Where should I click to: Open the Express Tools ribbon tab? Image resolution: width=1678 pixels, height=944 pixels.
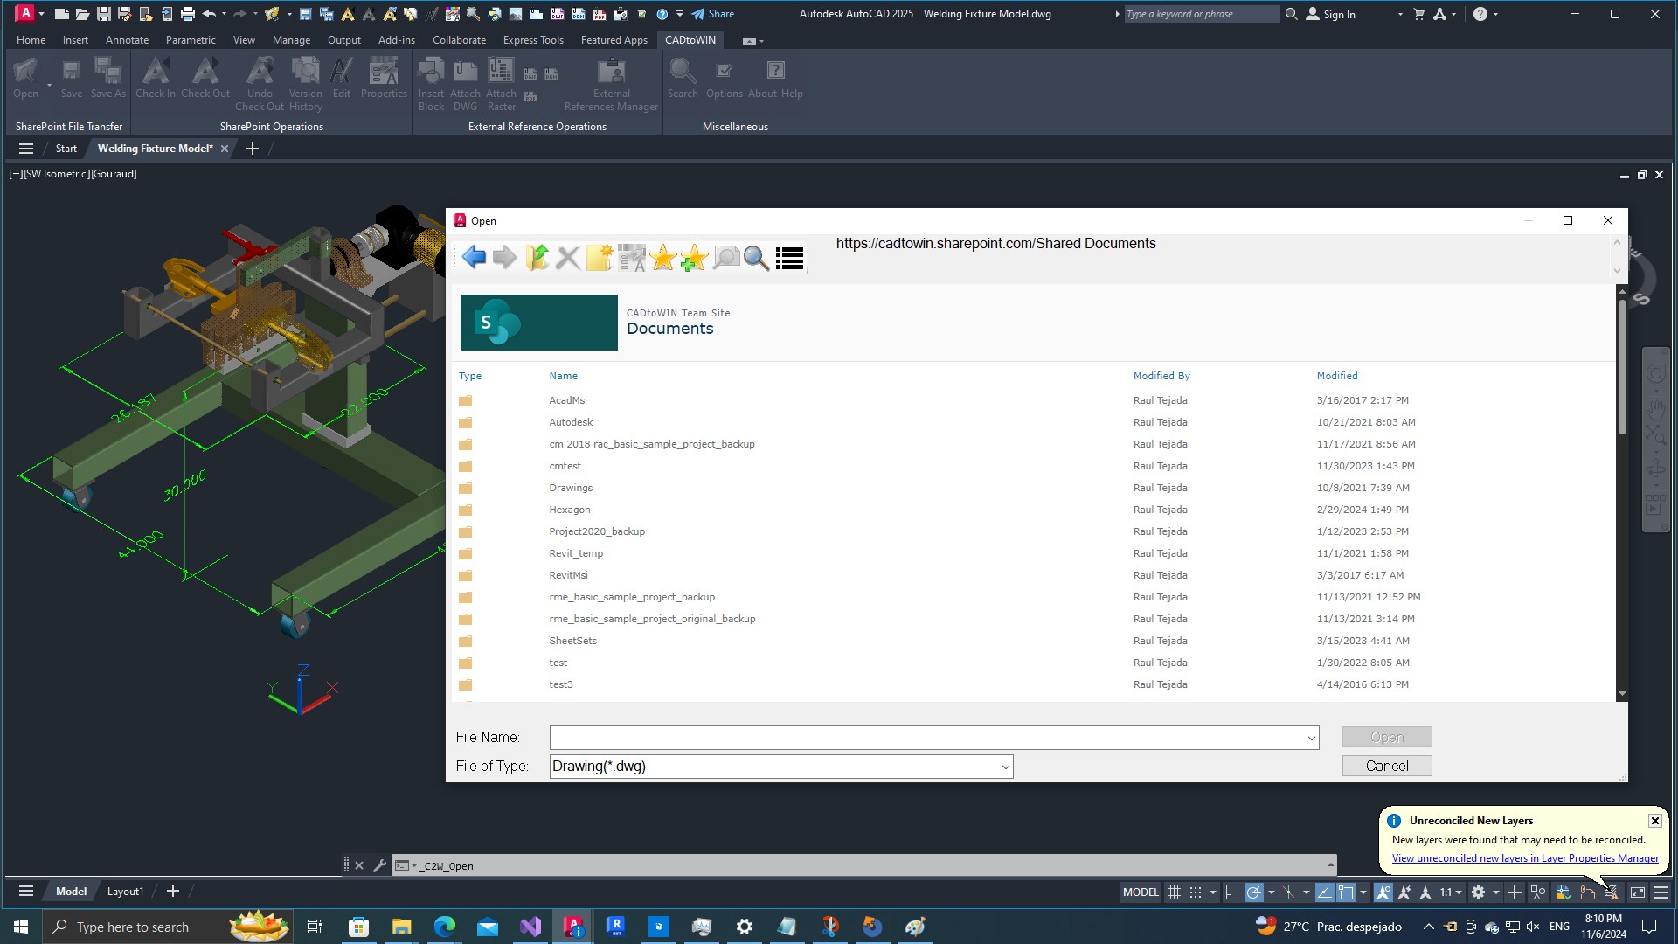click(533, 40)
